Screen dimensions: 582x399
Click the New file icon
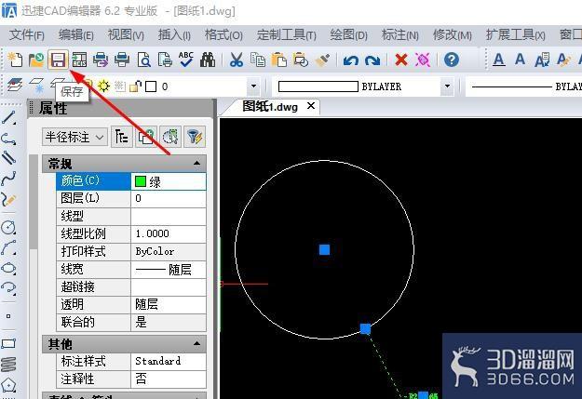click(15, 60)
